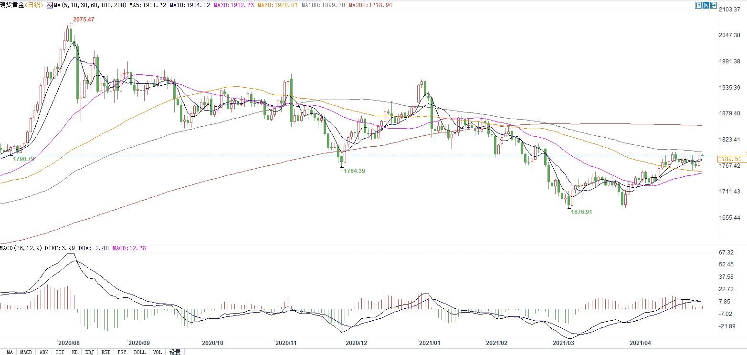Screen dimensions: 747x355
Task: Click the small chart icon before MA(5,10,30,60,100,200)
Action: (x=49, y=5)
